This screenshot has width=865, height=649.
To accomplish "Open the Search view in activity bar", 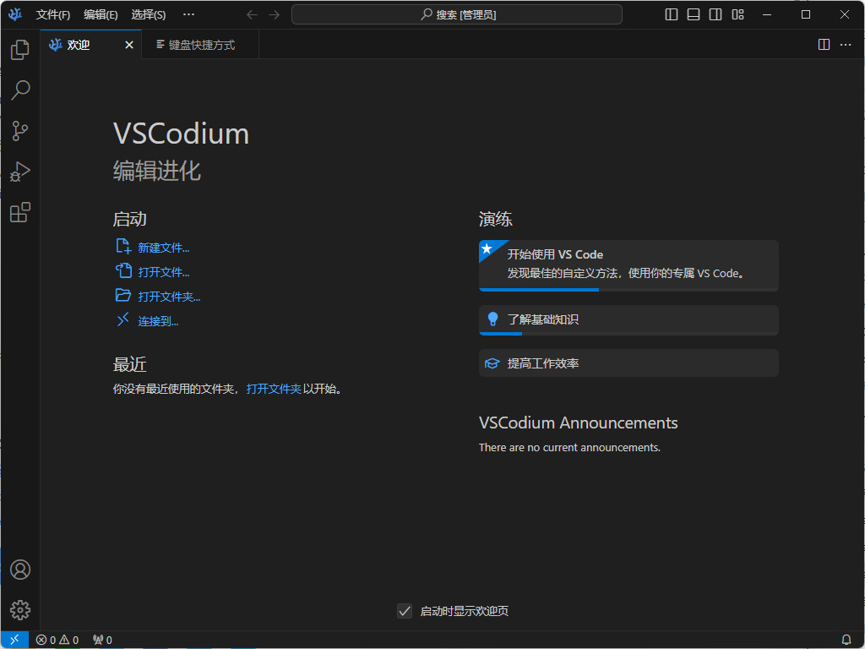I will coord(20,90).
